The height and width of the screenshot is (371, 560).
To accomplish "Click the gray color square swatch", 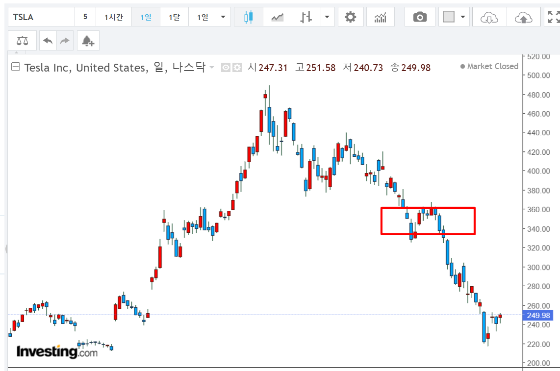I will [x=449, y=17].
